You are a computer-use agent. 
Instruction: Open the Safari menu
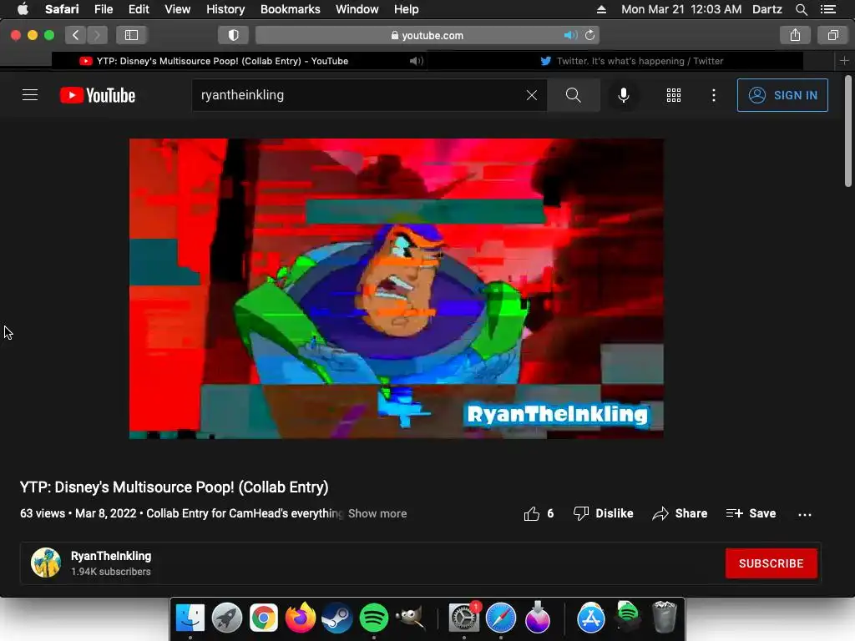[62, 9]
